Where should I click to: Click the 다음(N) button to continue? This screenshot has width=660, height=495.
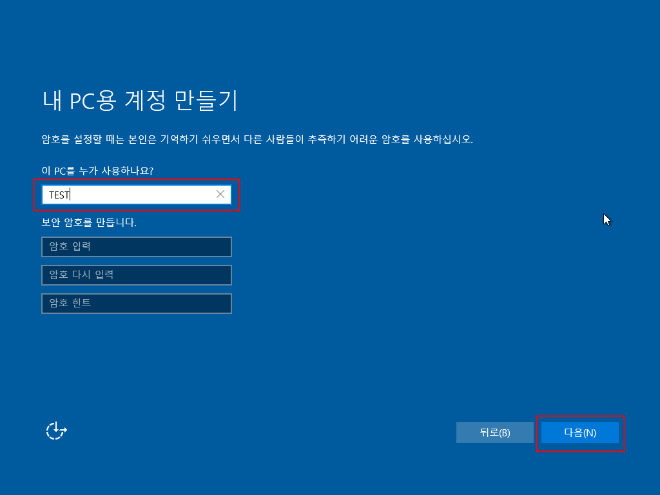click(579, 432)
